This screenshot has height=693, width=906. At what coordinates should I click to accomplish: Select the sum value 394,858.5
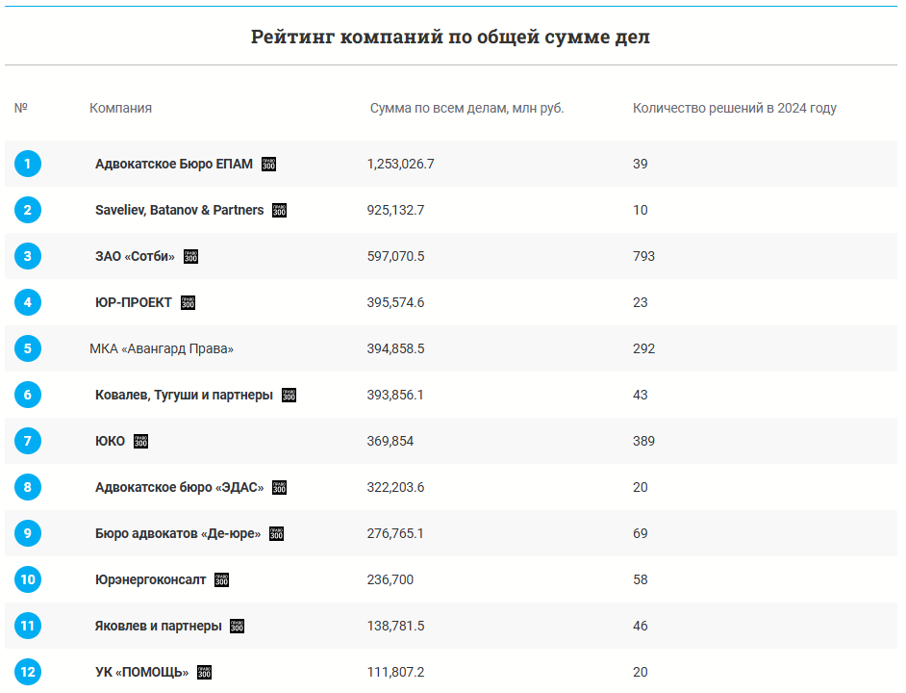coord(396,348)
